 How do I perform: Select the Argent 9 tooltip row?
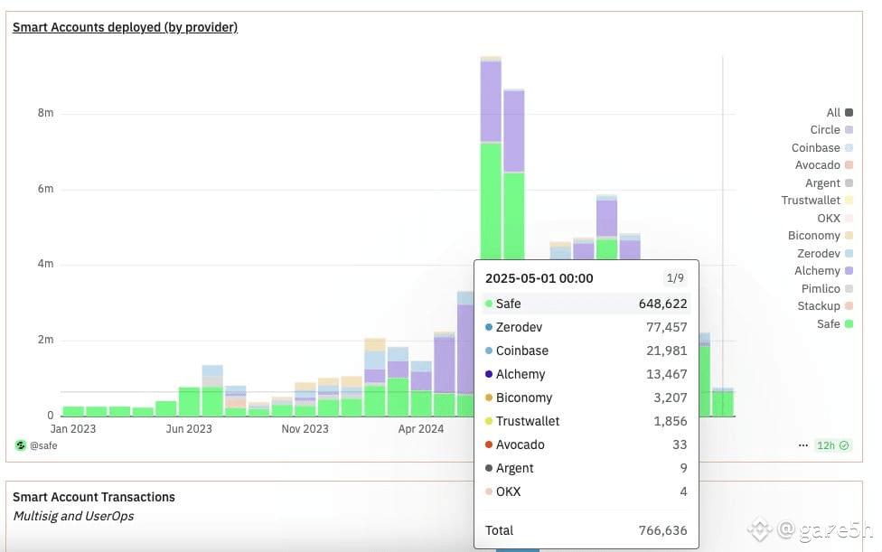point(586,468)
